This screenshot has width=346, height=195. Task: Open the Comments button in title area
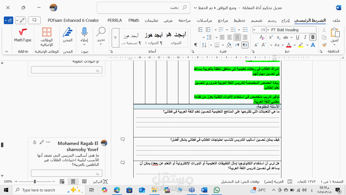pos(34,20)
